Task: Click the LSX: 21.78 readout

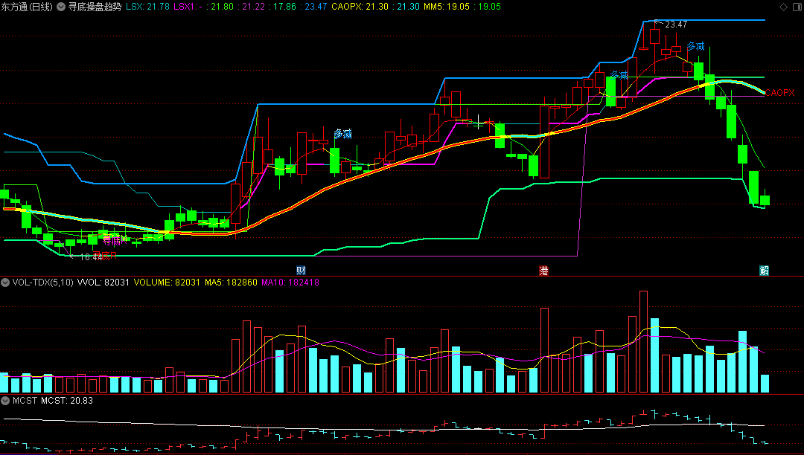Action: pyautogui.click(x=147, y=7)
